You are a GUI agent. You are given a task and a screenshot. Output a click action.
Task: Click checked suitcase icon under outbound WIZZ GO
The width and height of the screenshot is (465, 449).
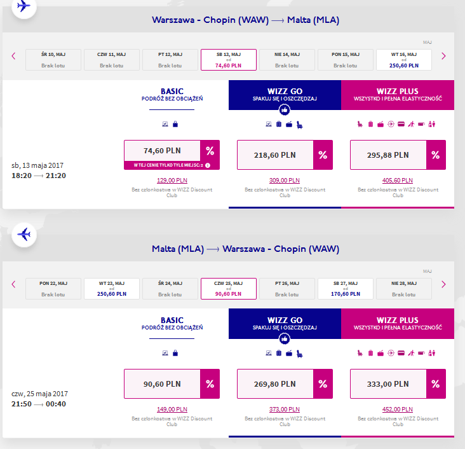(x=279, y=124)
